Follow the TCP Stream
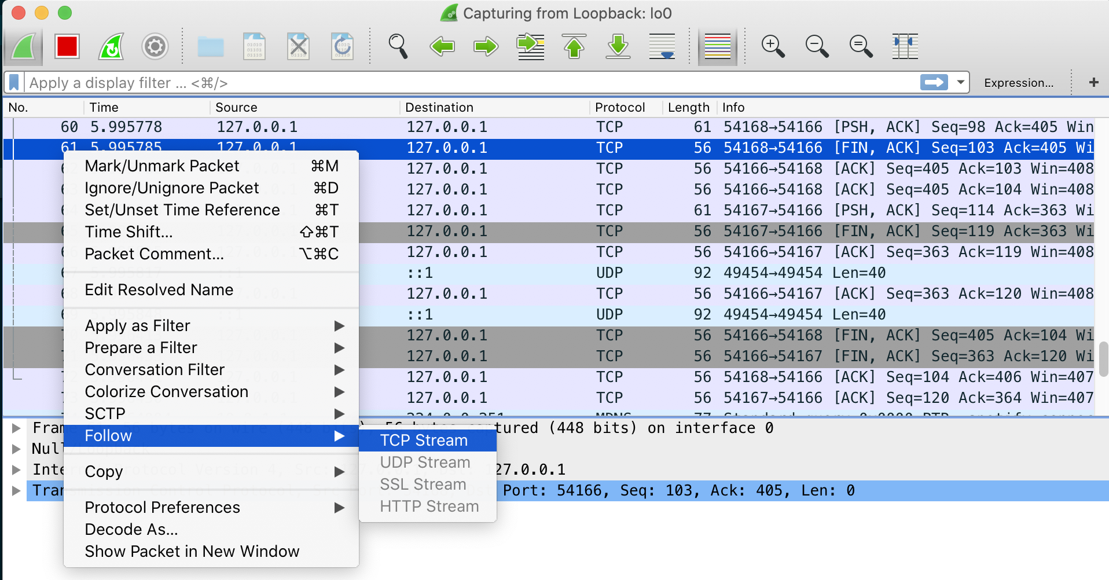This screenshot has width=1109, height=580. (x=428, y=440)
